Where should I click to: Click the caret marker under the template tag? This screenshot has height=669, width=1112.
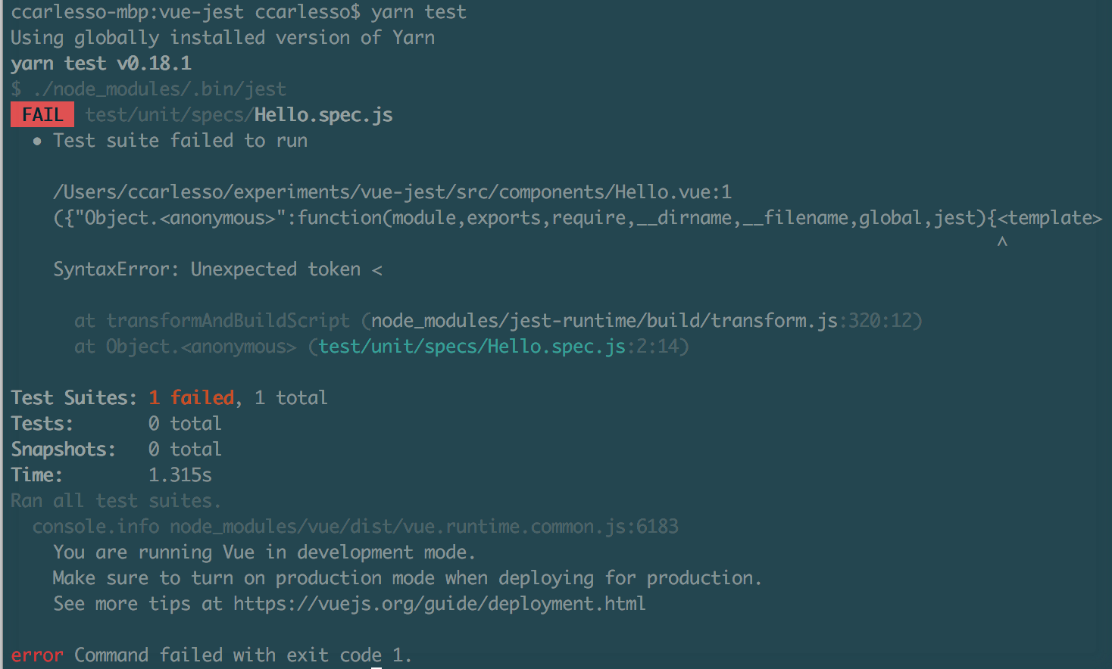point(1002,242)
